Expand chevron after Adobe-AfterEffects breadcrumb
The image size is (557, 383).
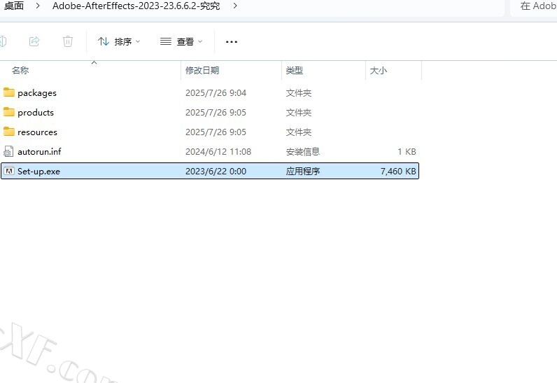tap(235, 6)
